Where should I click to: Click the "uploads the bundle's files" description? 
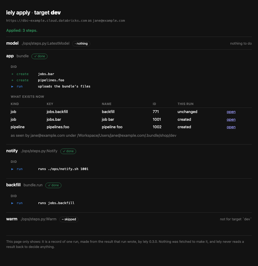64,86
